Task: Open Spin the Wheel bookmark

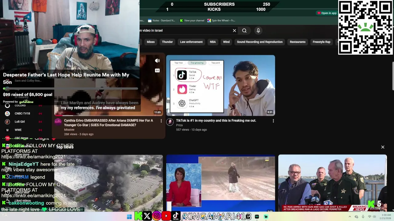Action: tap(221, 21)
